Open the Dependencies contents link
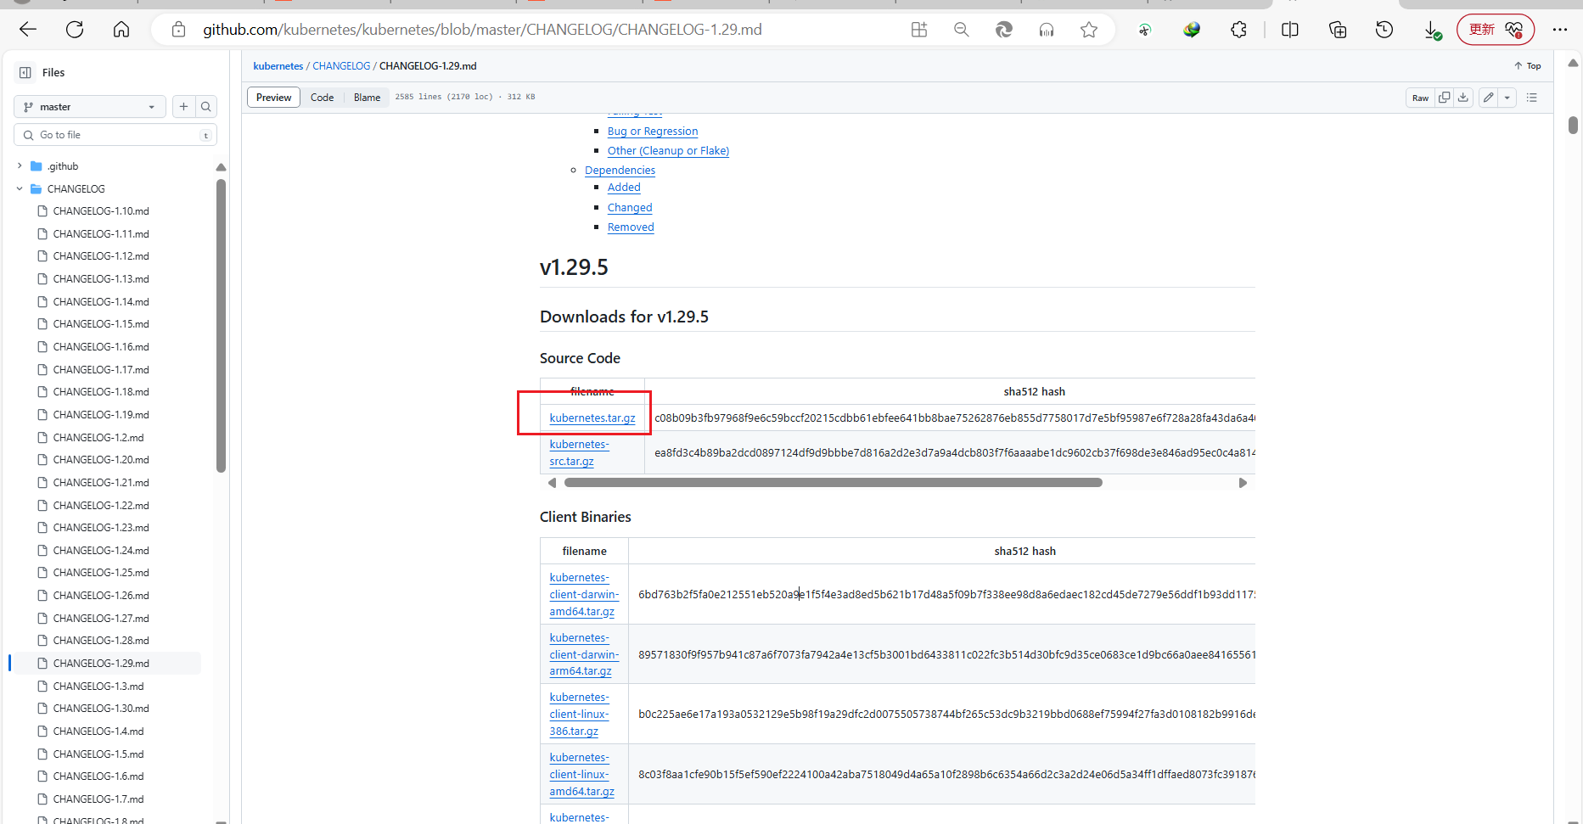Image resolution: width=1583 pixels, height=824 pixels. (620, 171)
